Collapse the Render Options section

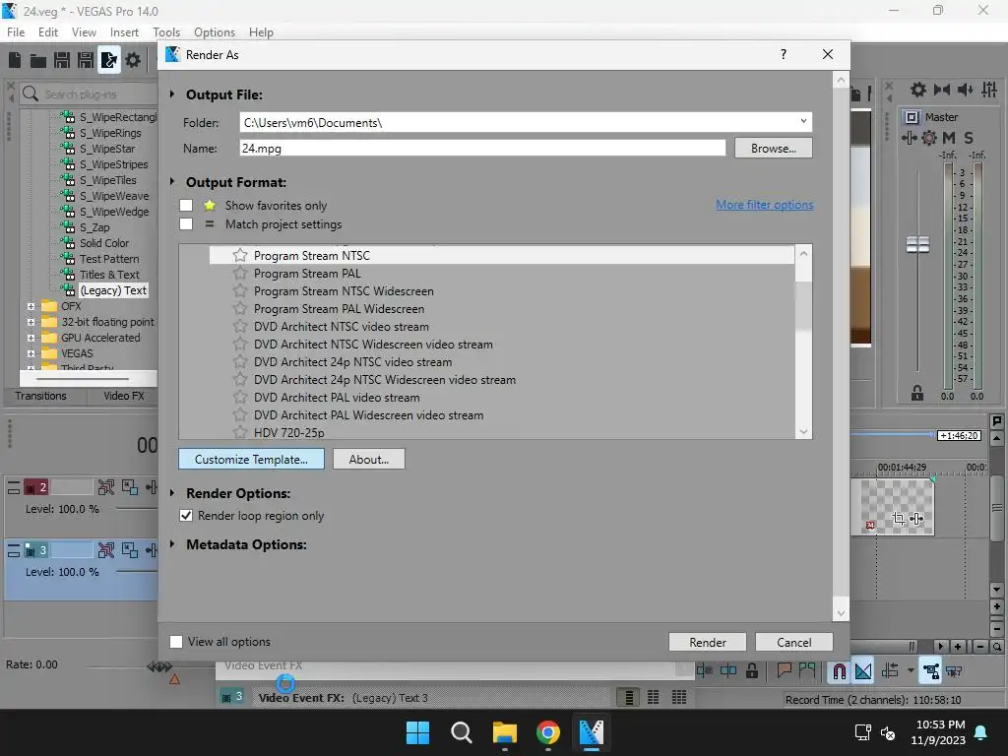[x=172, y=493]
